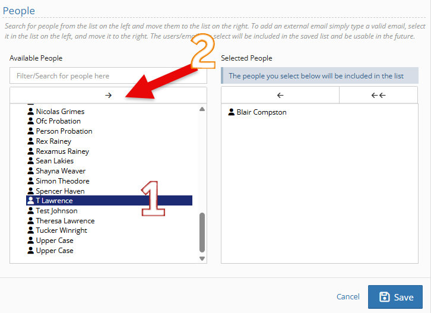Select Shayna Weaver from Available People
Screen dimensions: 431x313
[x=61, y=171]
